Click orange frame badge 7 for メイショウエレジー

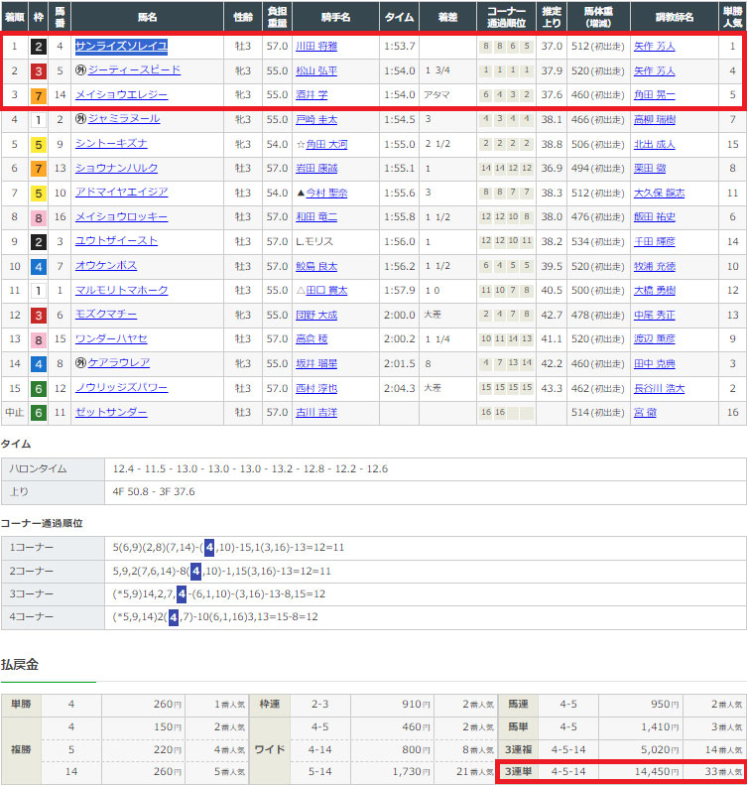point(37,95)
